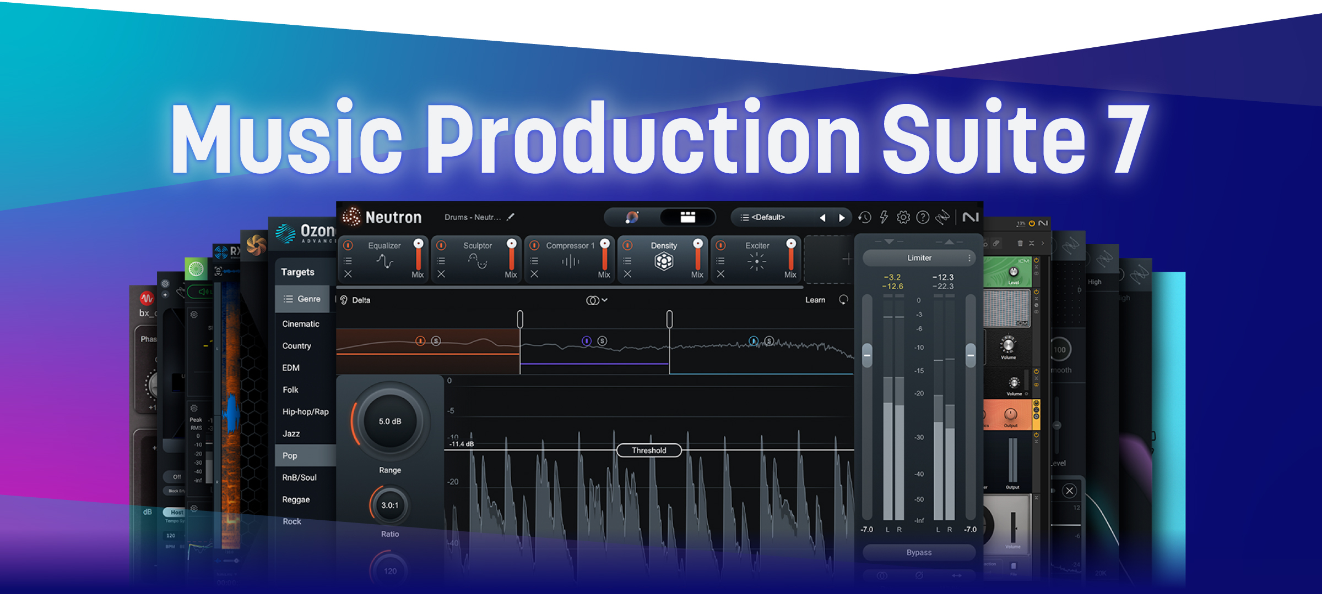Switch to Assistant view orb icon
This screenshot has width=1322, height=594.
[632, 217]
